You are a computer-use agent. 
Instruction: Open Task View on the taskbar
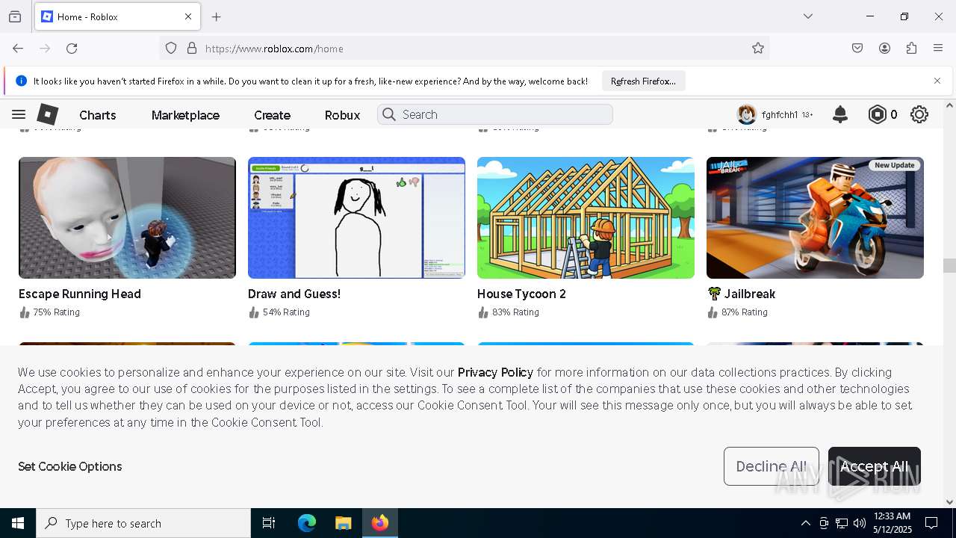[x=269, y=523]
